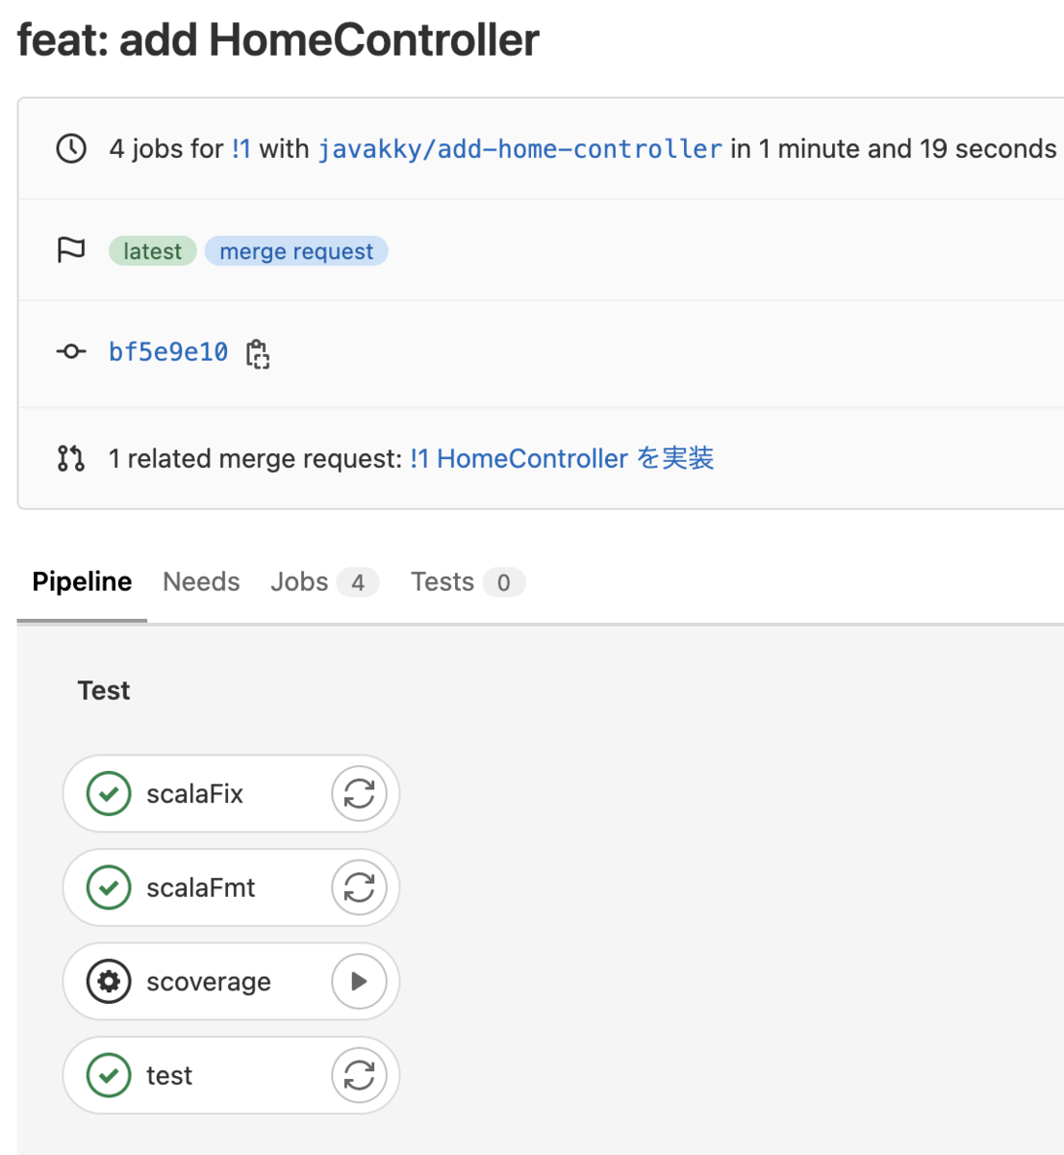The height and width of the screenshot is (1155, 1064).
Task: Open javakky/add-home-controller branch link
Action: (x=519, y=149)
